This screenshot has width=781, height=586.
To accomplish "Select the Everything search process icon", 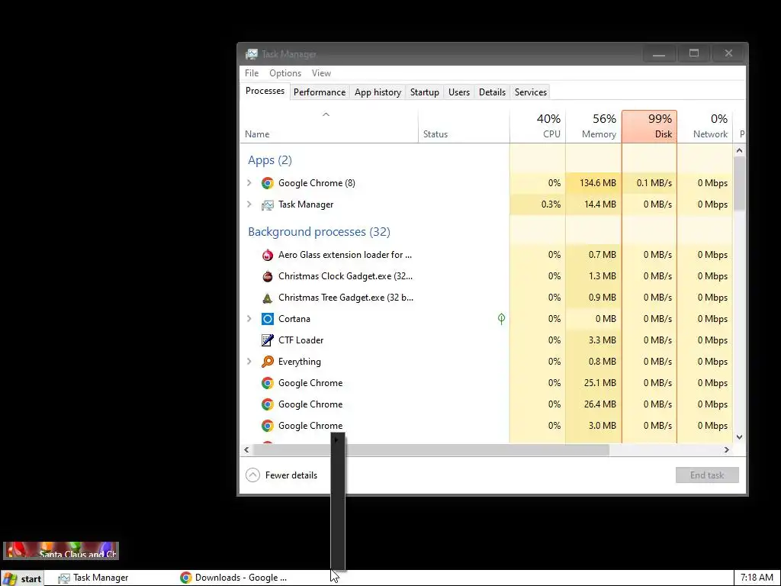I will [268, 362].
